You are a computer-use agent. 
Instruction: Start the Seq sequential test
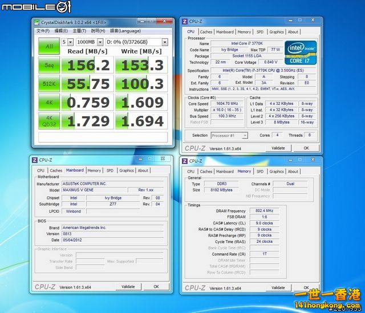pos(49,66)
